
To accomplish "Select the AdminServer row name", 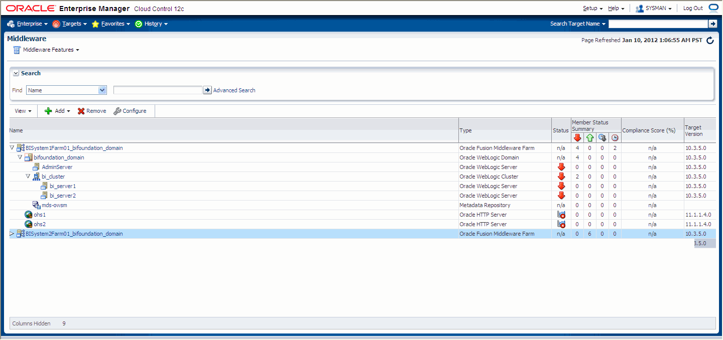I will pyautogui.click(x=57, y=167).
